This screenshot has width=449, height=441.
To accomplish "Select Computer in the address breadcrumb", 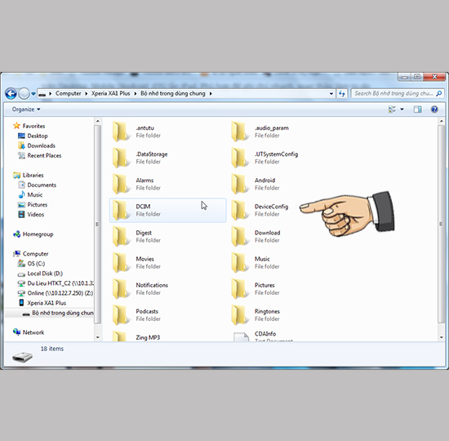I will pos(68,93).
